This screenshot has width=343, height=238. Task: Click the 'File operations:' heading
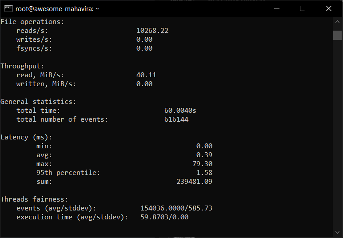(x=32, y=22)
